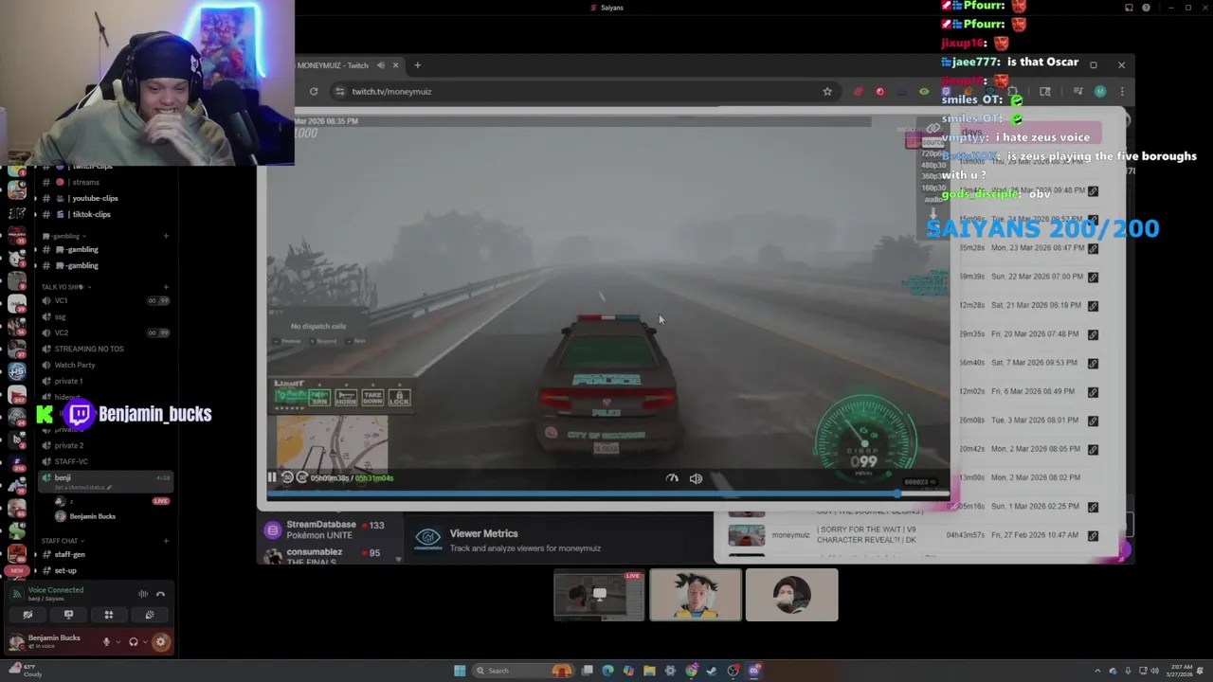Mute the VOD player volume icon
1213x682 pixels.
coord(696,478)
